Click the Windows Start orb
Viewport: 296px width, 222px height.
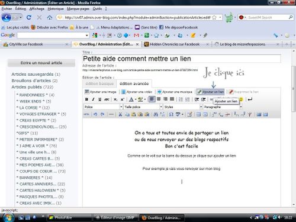[8, 217]
